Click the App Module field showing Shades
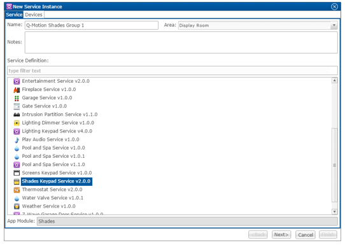 (187, 221)
